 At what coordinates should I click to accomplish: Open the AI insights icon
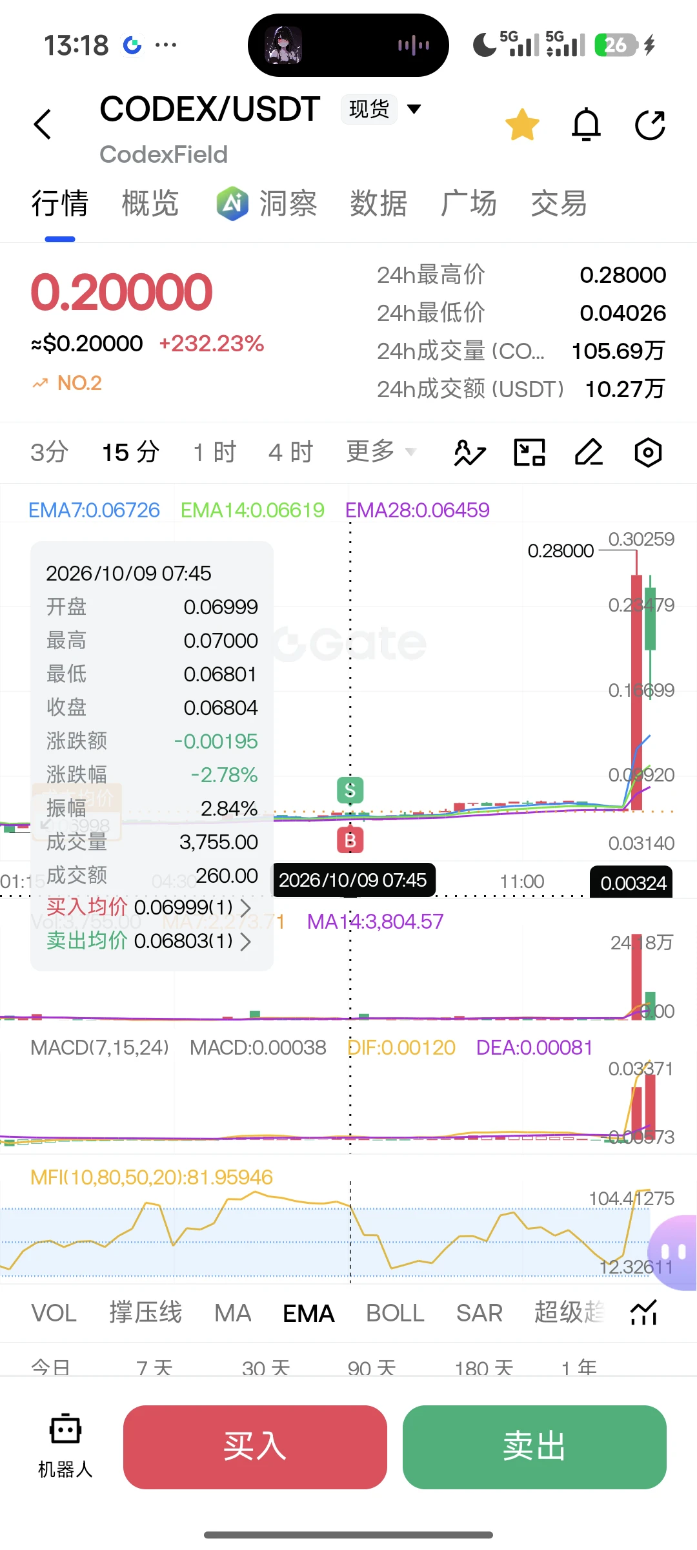[232, 203]
